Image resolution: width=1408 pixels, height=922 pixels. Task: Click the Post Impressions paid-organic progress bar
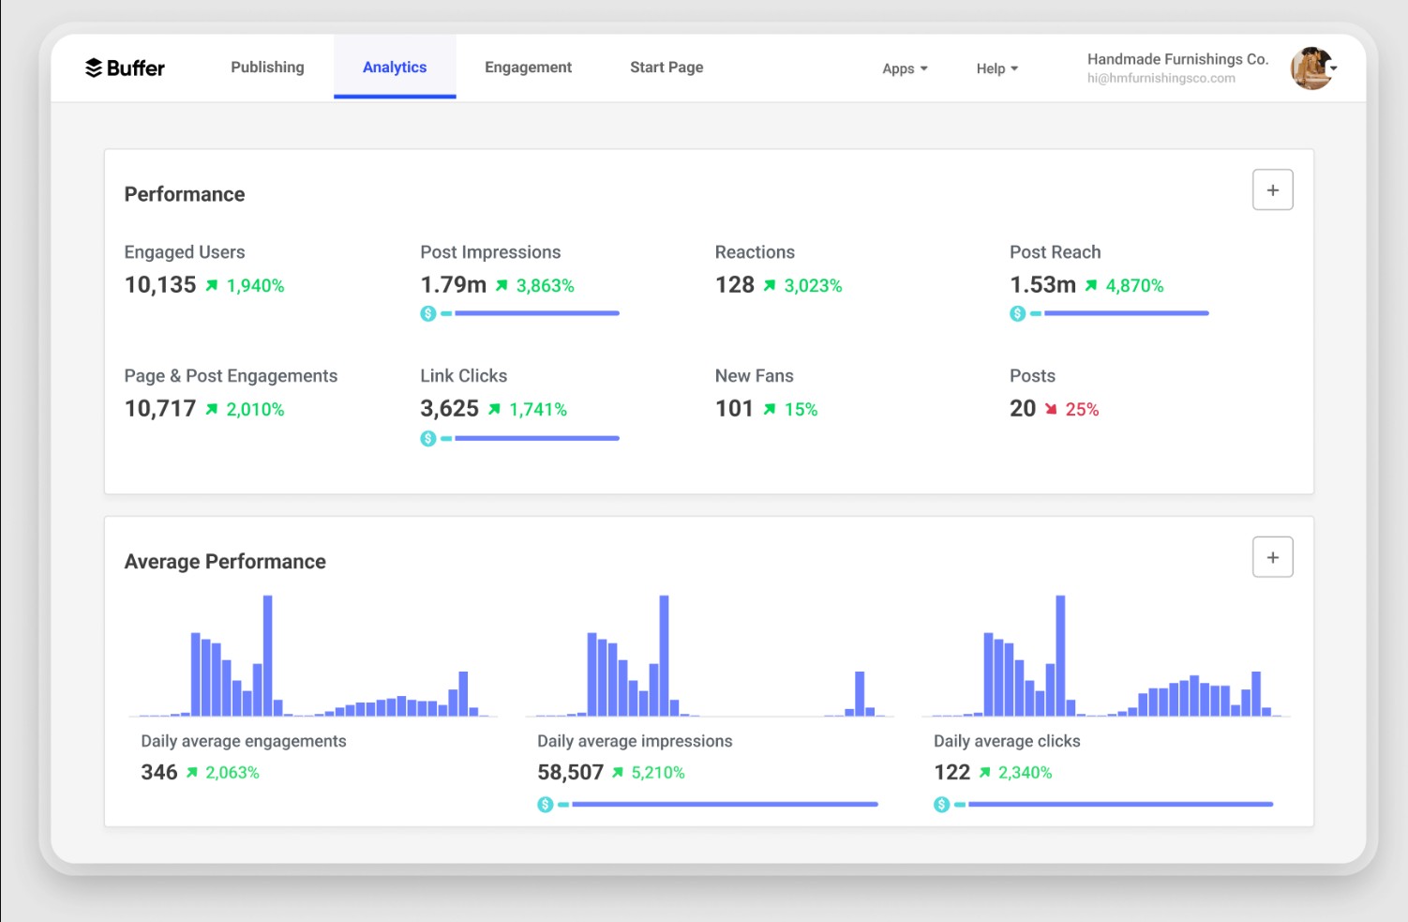coord(536,313)
